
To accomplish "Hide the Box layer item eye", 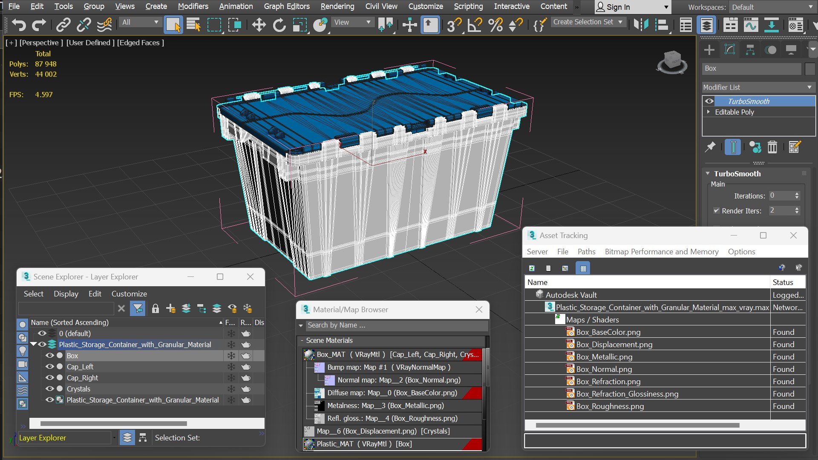I will [50, 356].
